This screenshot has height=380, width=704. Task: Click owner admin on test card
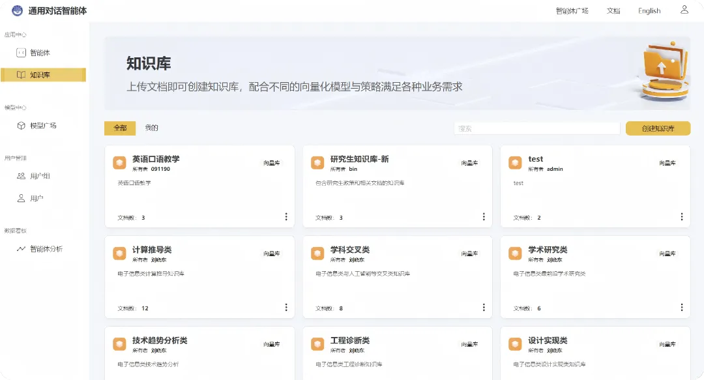(x=555, y=169)
